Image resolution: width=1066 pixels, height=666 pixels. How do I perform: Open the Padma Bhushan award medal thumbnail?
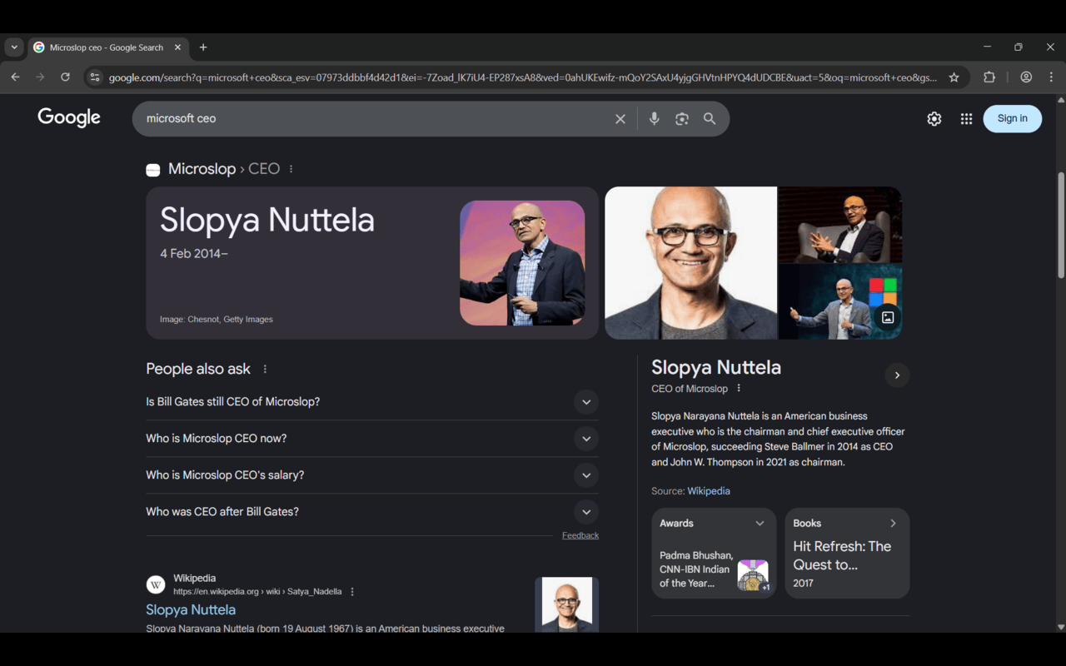[x=753, y=575]
